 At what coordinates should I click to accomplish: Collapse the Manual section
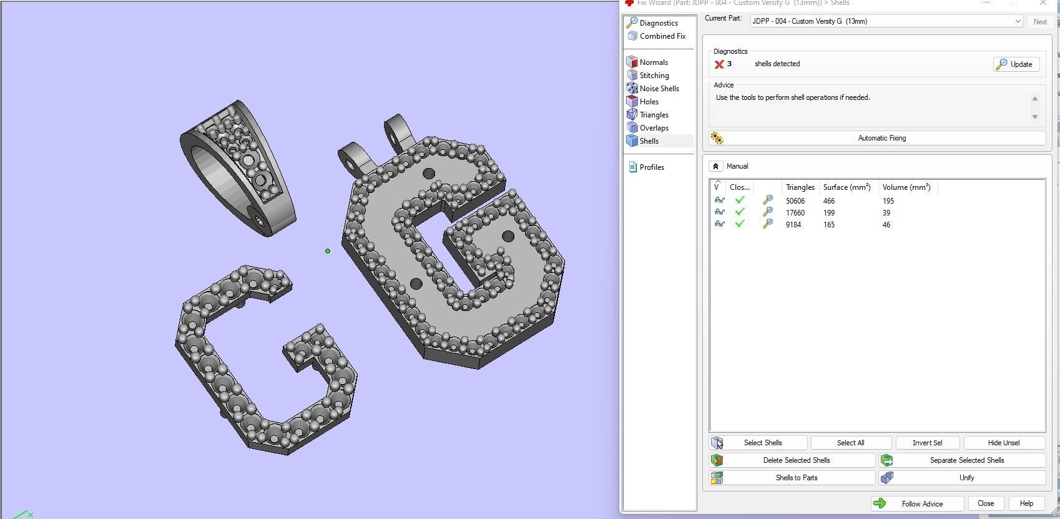point(715,166)
